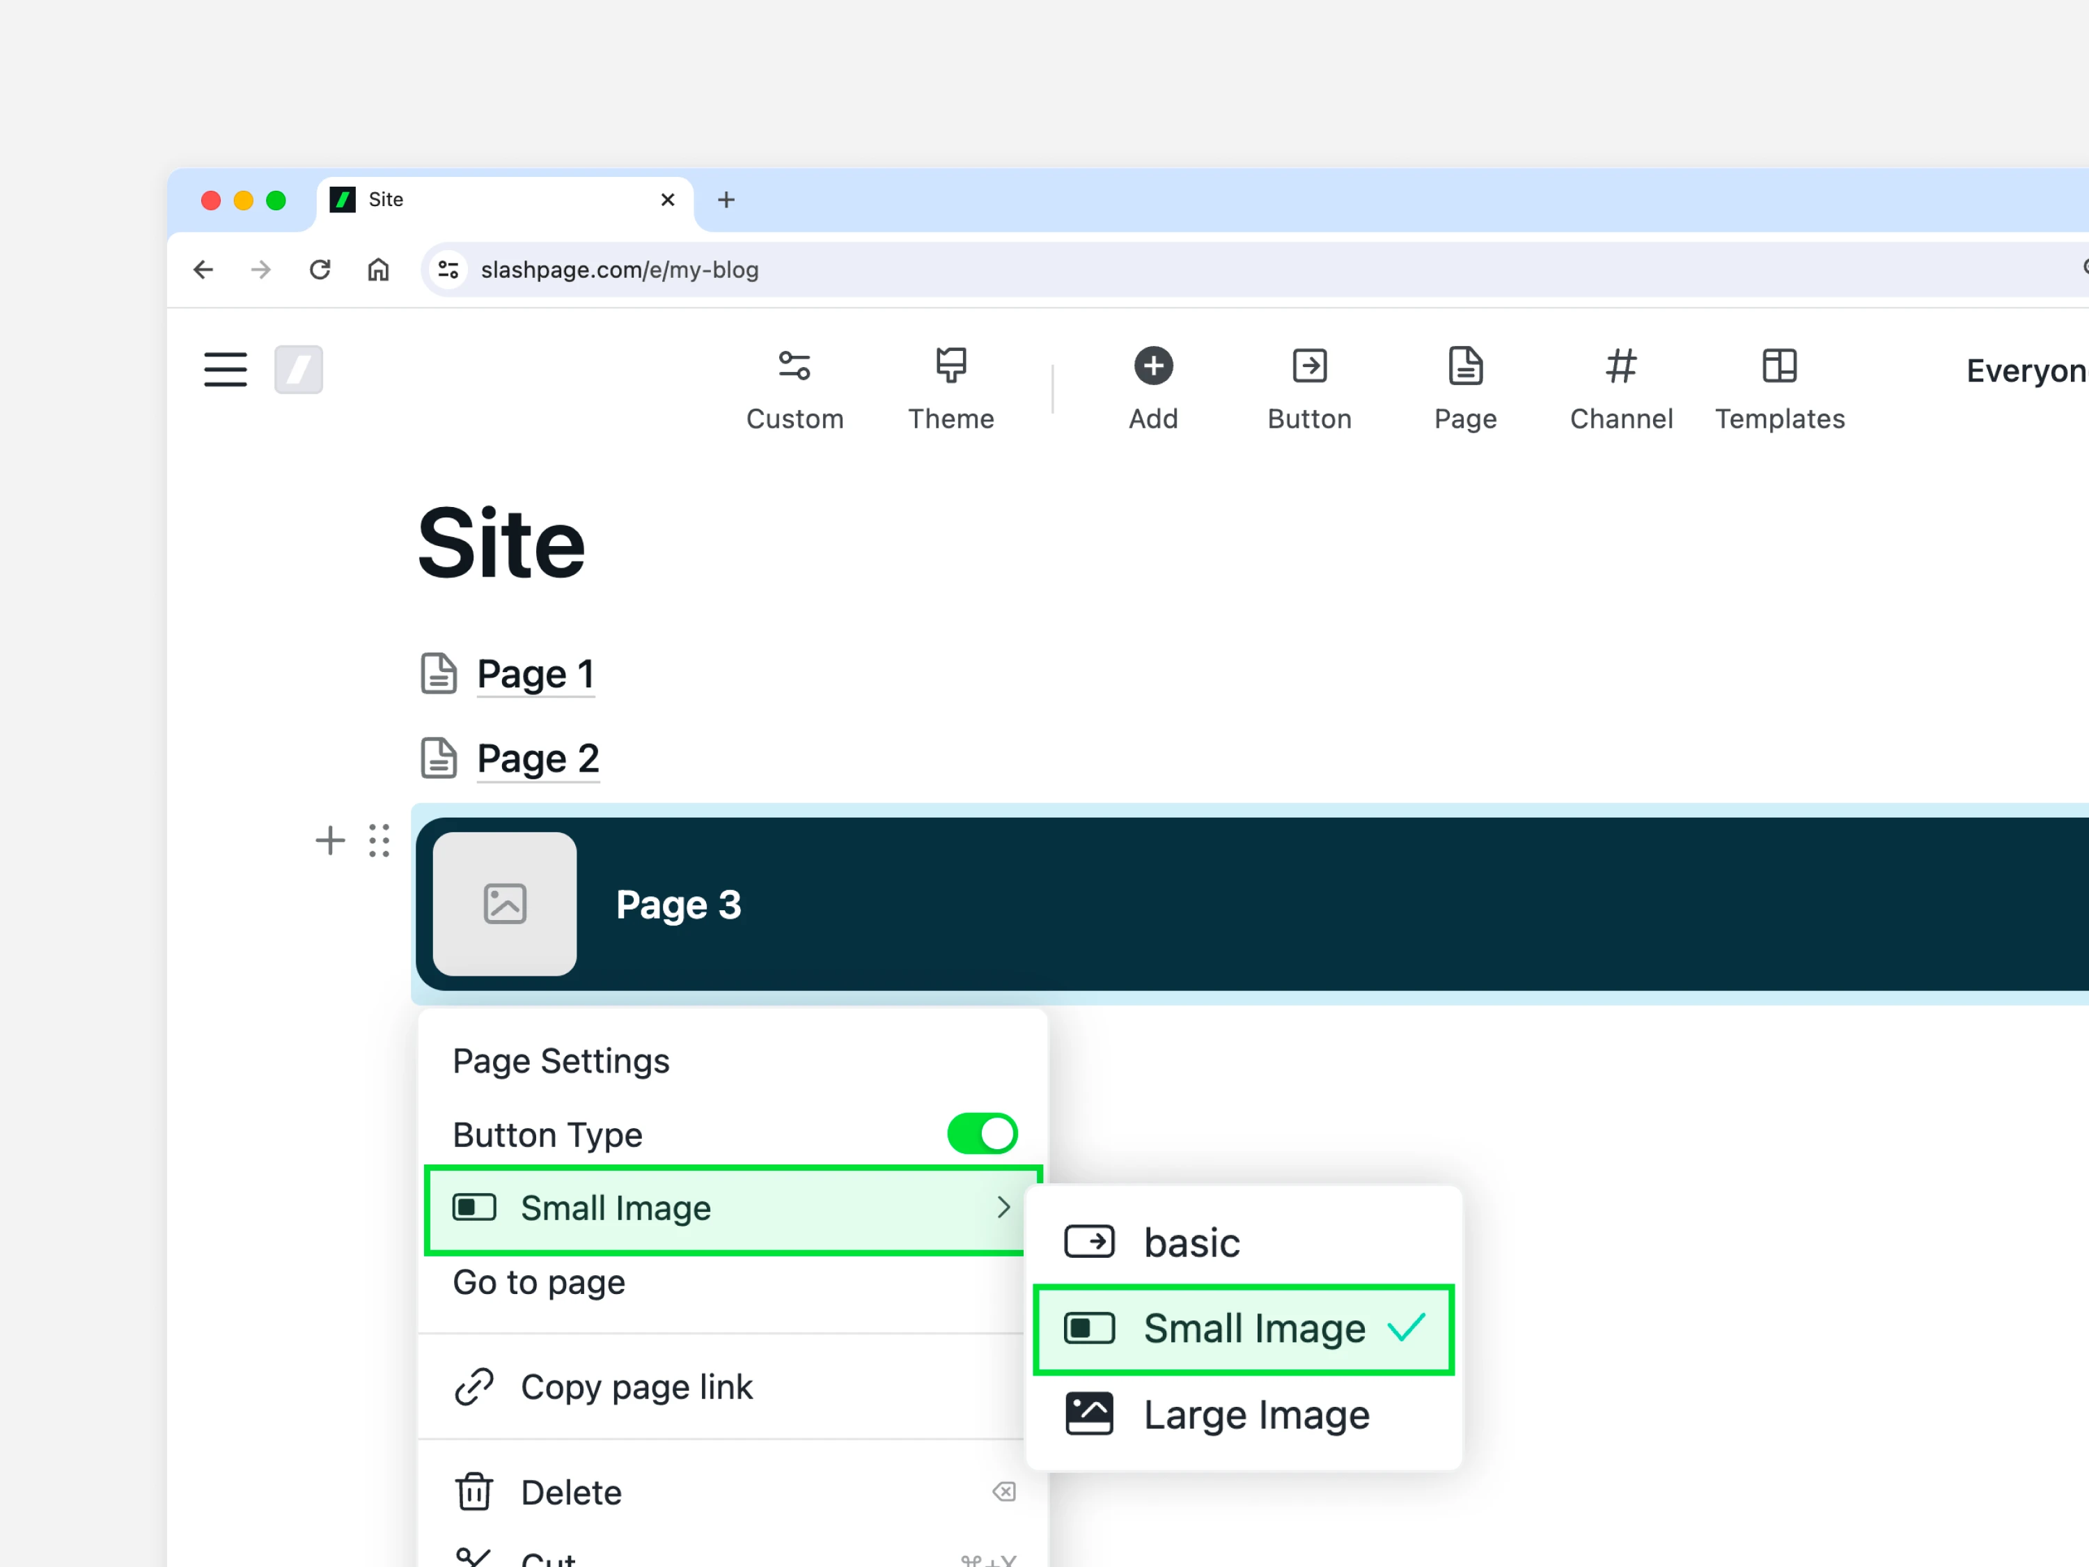Open the Templates tool
The height and width of the screenshot is (1567, 2089).
tap(1779, 389)
